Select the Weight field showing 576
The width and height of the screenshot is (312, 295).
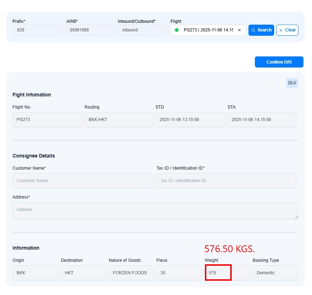pos(227,273)
